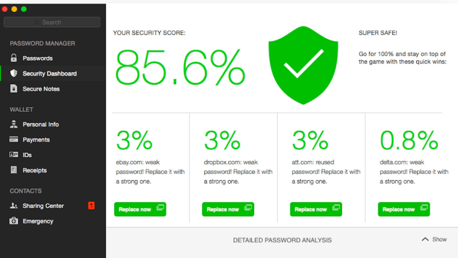Viewport: 458px width, 258px height.
Task: Replace the weak delta.com password now
Action: (x=404, y=209)
